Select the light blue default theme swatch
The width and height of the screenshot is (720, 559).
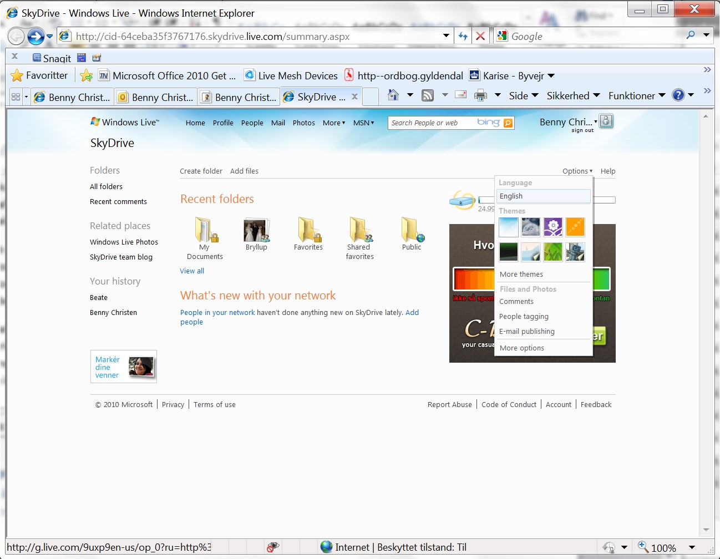508,227
